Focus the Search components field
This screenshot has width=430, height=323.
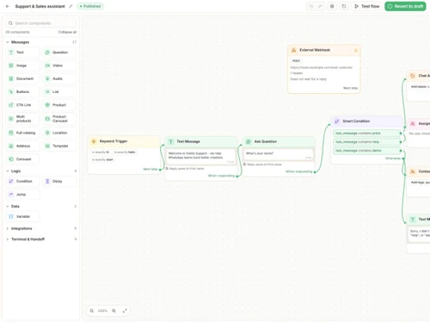(41, 23)
